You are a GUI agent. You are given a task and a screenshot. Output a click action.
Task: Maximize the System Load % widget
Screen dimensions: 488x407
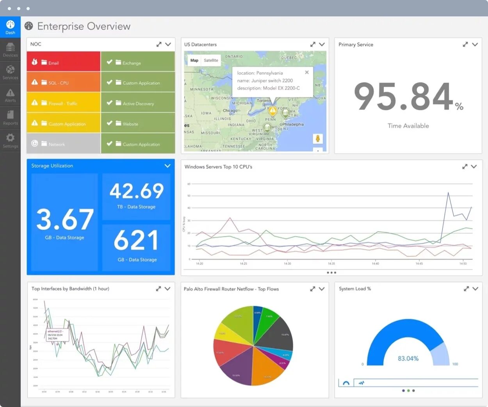(466, 289)
